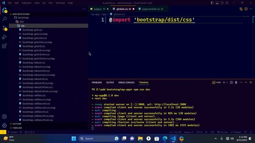Toggle the secondary side bar layout icon
The image size is (255, 143).
click(222, 3)
